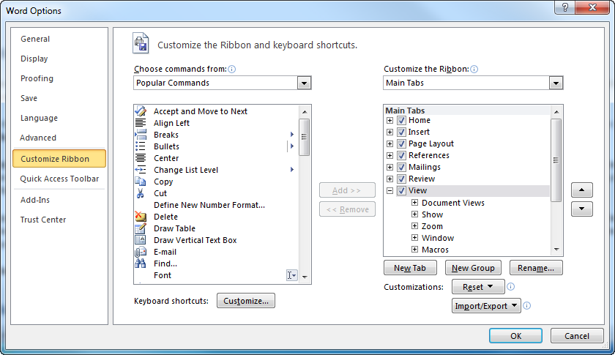Click the Cut scissors icon
Viewport: 615px width, 355px height.
[x=141, y=193]
